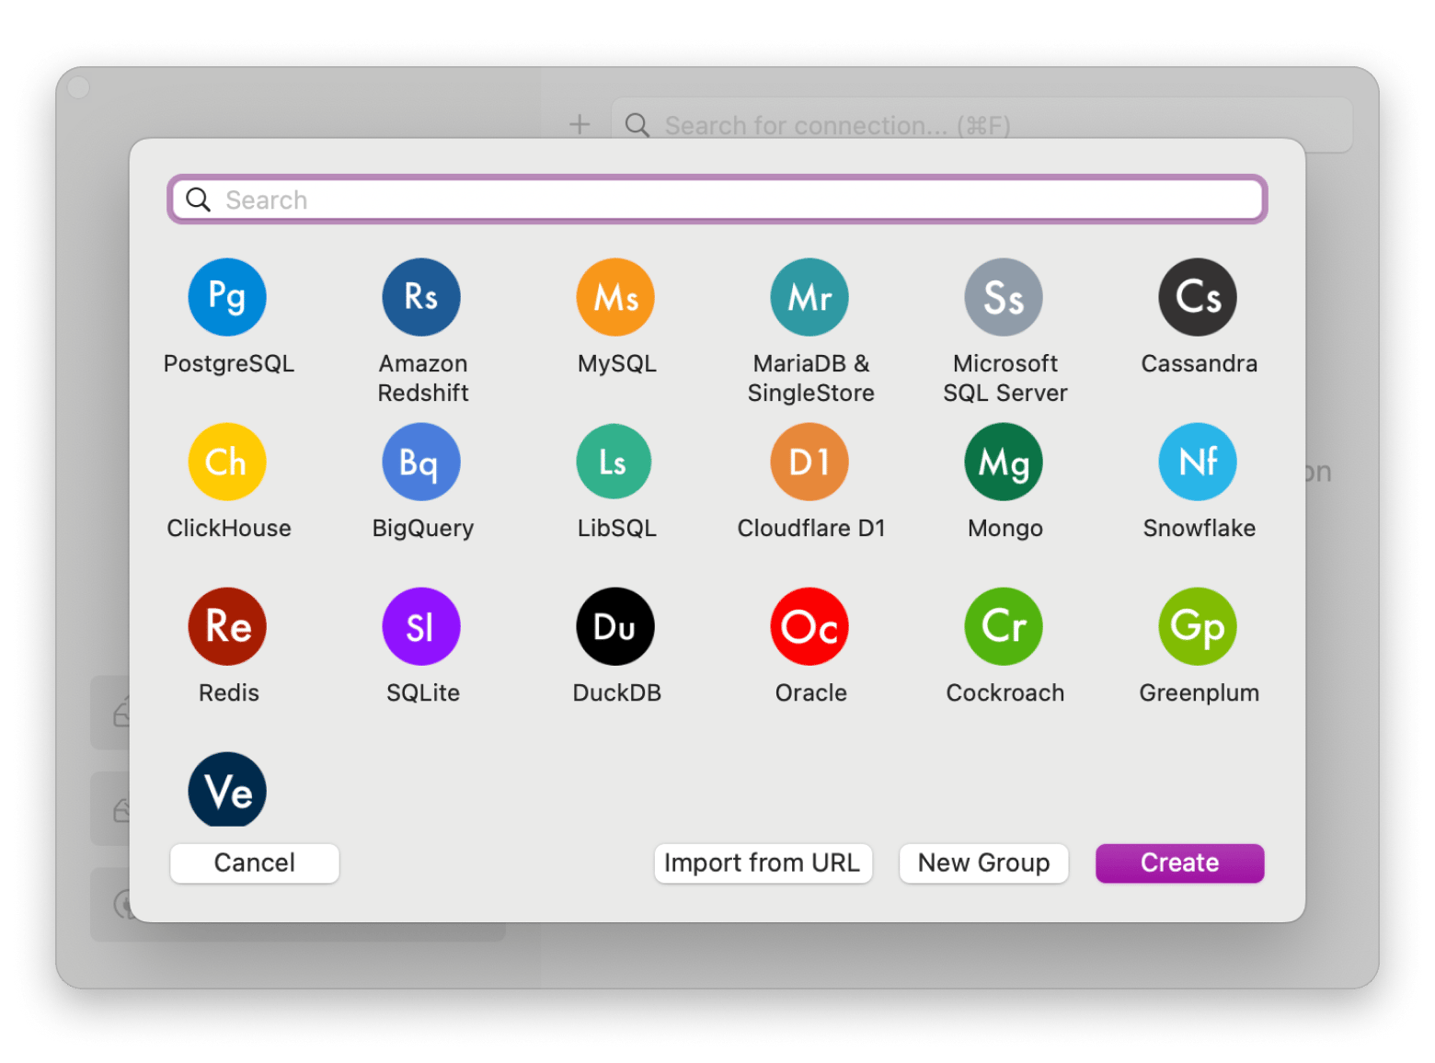Image resolution: width=1435 pixels, height=1063 pixels.
Task: Select the Cassandra database icon
Action: 1197,296
